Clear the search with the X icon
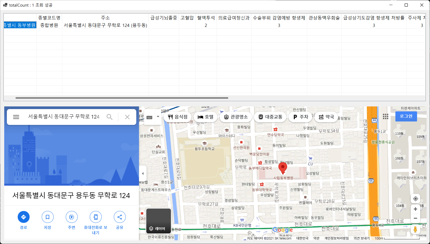430x244 pixels. click(x=127, y=117)
